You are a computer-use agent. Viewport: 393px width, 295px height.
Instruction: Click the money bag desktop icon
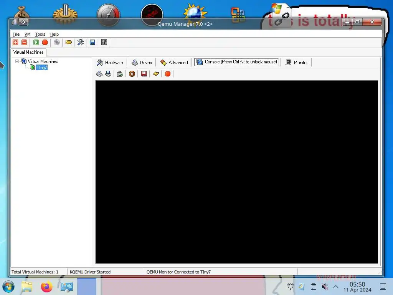point(22,13)
